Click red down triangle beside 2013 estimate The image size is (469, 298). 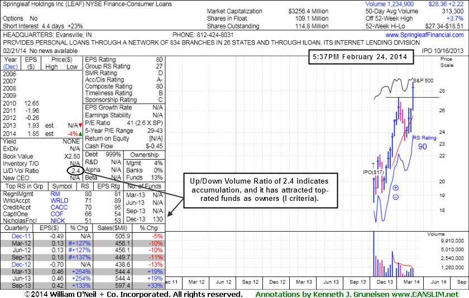[80, 126]
